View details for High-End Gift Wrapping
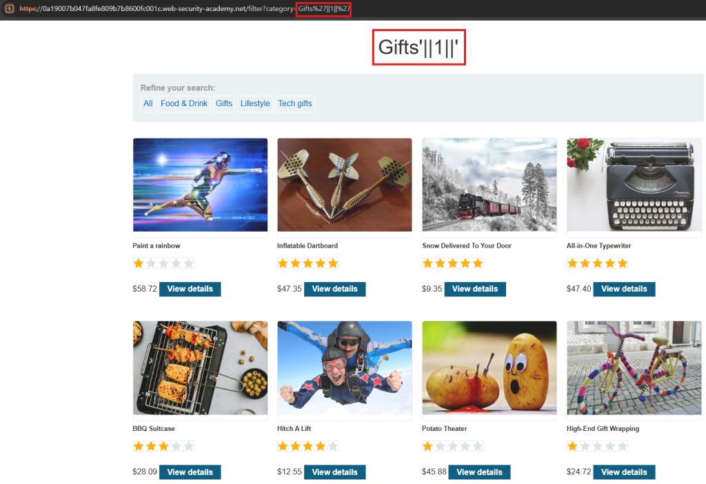Screen dimensions: 706x484 pyautogui.click(x=624, y=472)
